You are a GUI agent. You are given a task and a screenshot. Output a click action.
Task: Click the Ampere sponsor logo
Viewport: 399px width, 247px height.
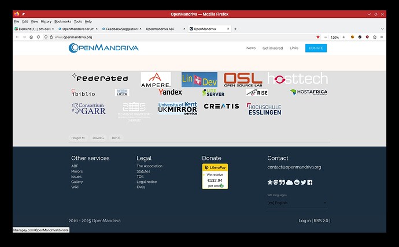click(156, 80)
